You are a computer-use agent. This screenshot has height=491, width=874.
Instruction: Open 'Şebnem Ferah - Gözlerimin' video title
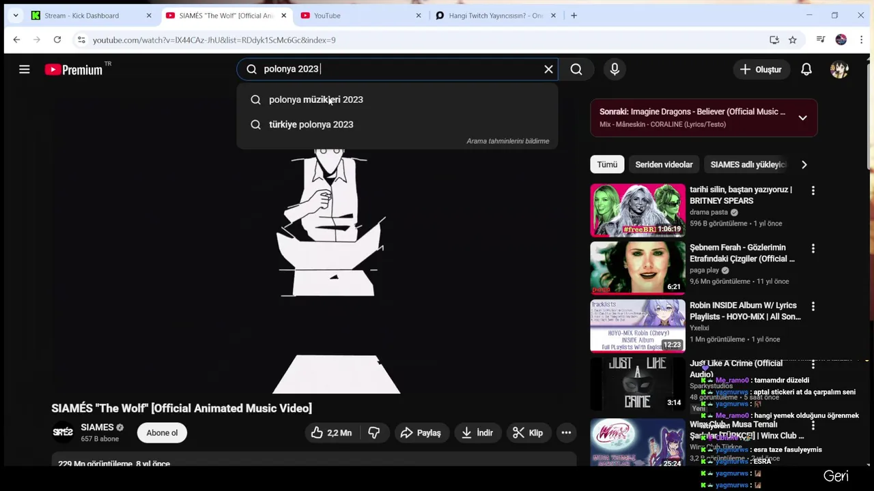click(x=742, y=253)
